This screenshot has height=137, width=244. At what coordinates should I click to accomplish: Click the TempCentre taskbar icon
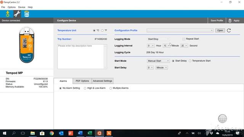click(99, 133)
